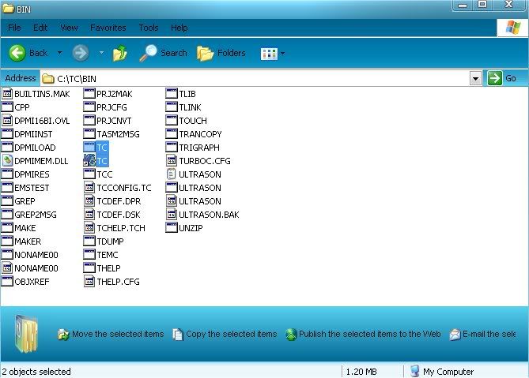Click the THELP program name

(108, 268)
